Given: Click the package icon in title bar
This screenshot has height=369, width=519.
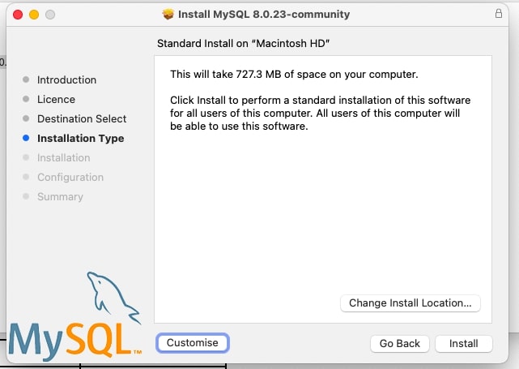Looking at the screenshot, I should (x=168, y=14).
